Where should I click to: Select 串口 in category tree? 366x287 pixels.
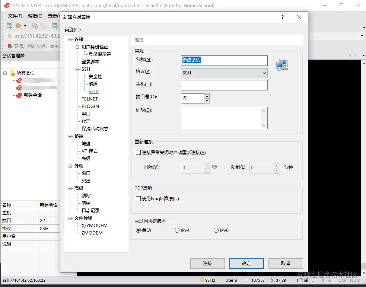[86, 114]
